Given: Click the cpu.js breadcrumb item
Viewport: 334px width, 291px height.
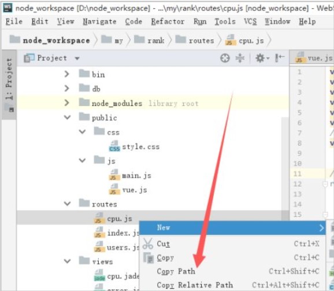Looking at the screenshot, I should pos(245,40).
